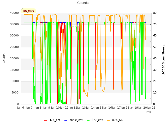This screenshot has height=125, width=167.
Task: Click the right axis 70 tick label
Action: click(x=155, y=24)
